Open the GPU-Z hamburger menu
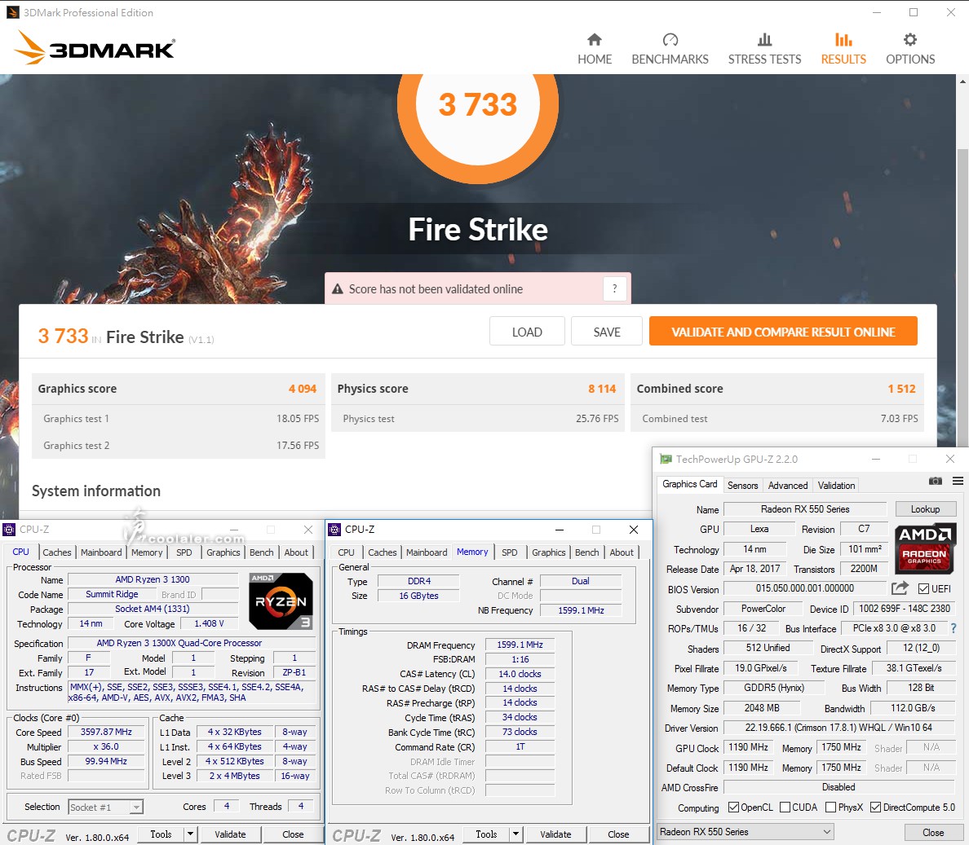This screenshot has height=845, width=969. click(958, 481)
